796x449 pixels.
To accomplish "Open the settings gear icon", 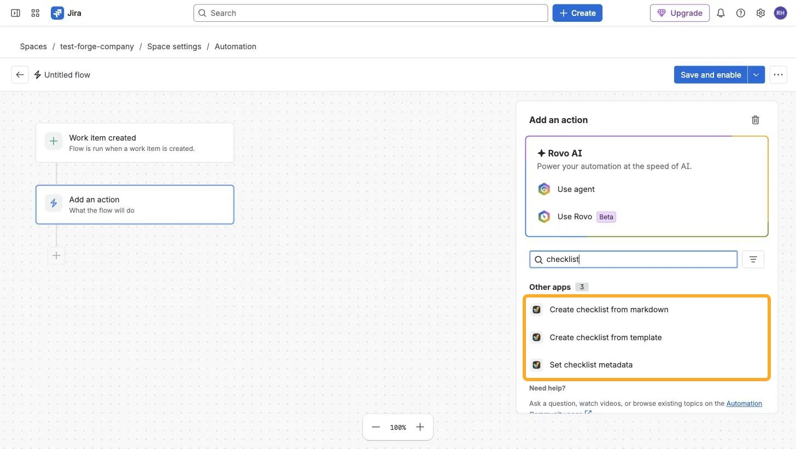I will click(760, 13).
